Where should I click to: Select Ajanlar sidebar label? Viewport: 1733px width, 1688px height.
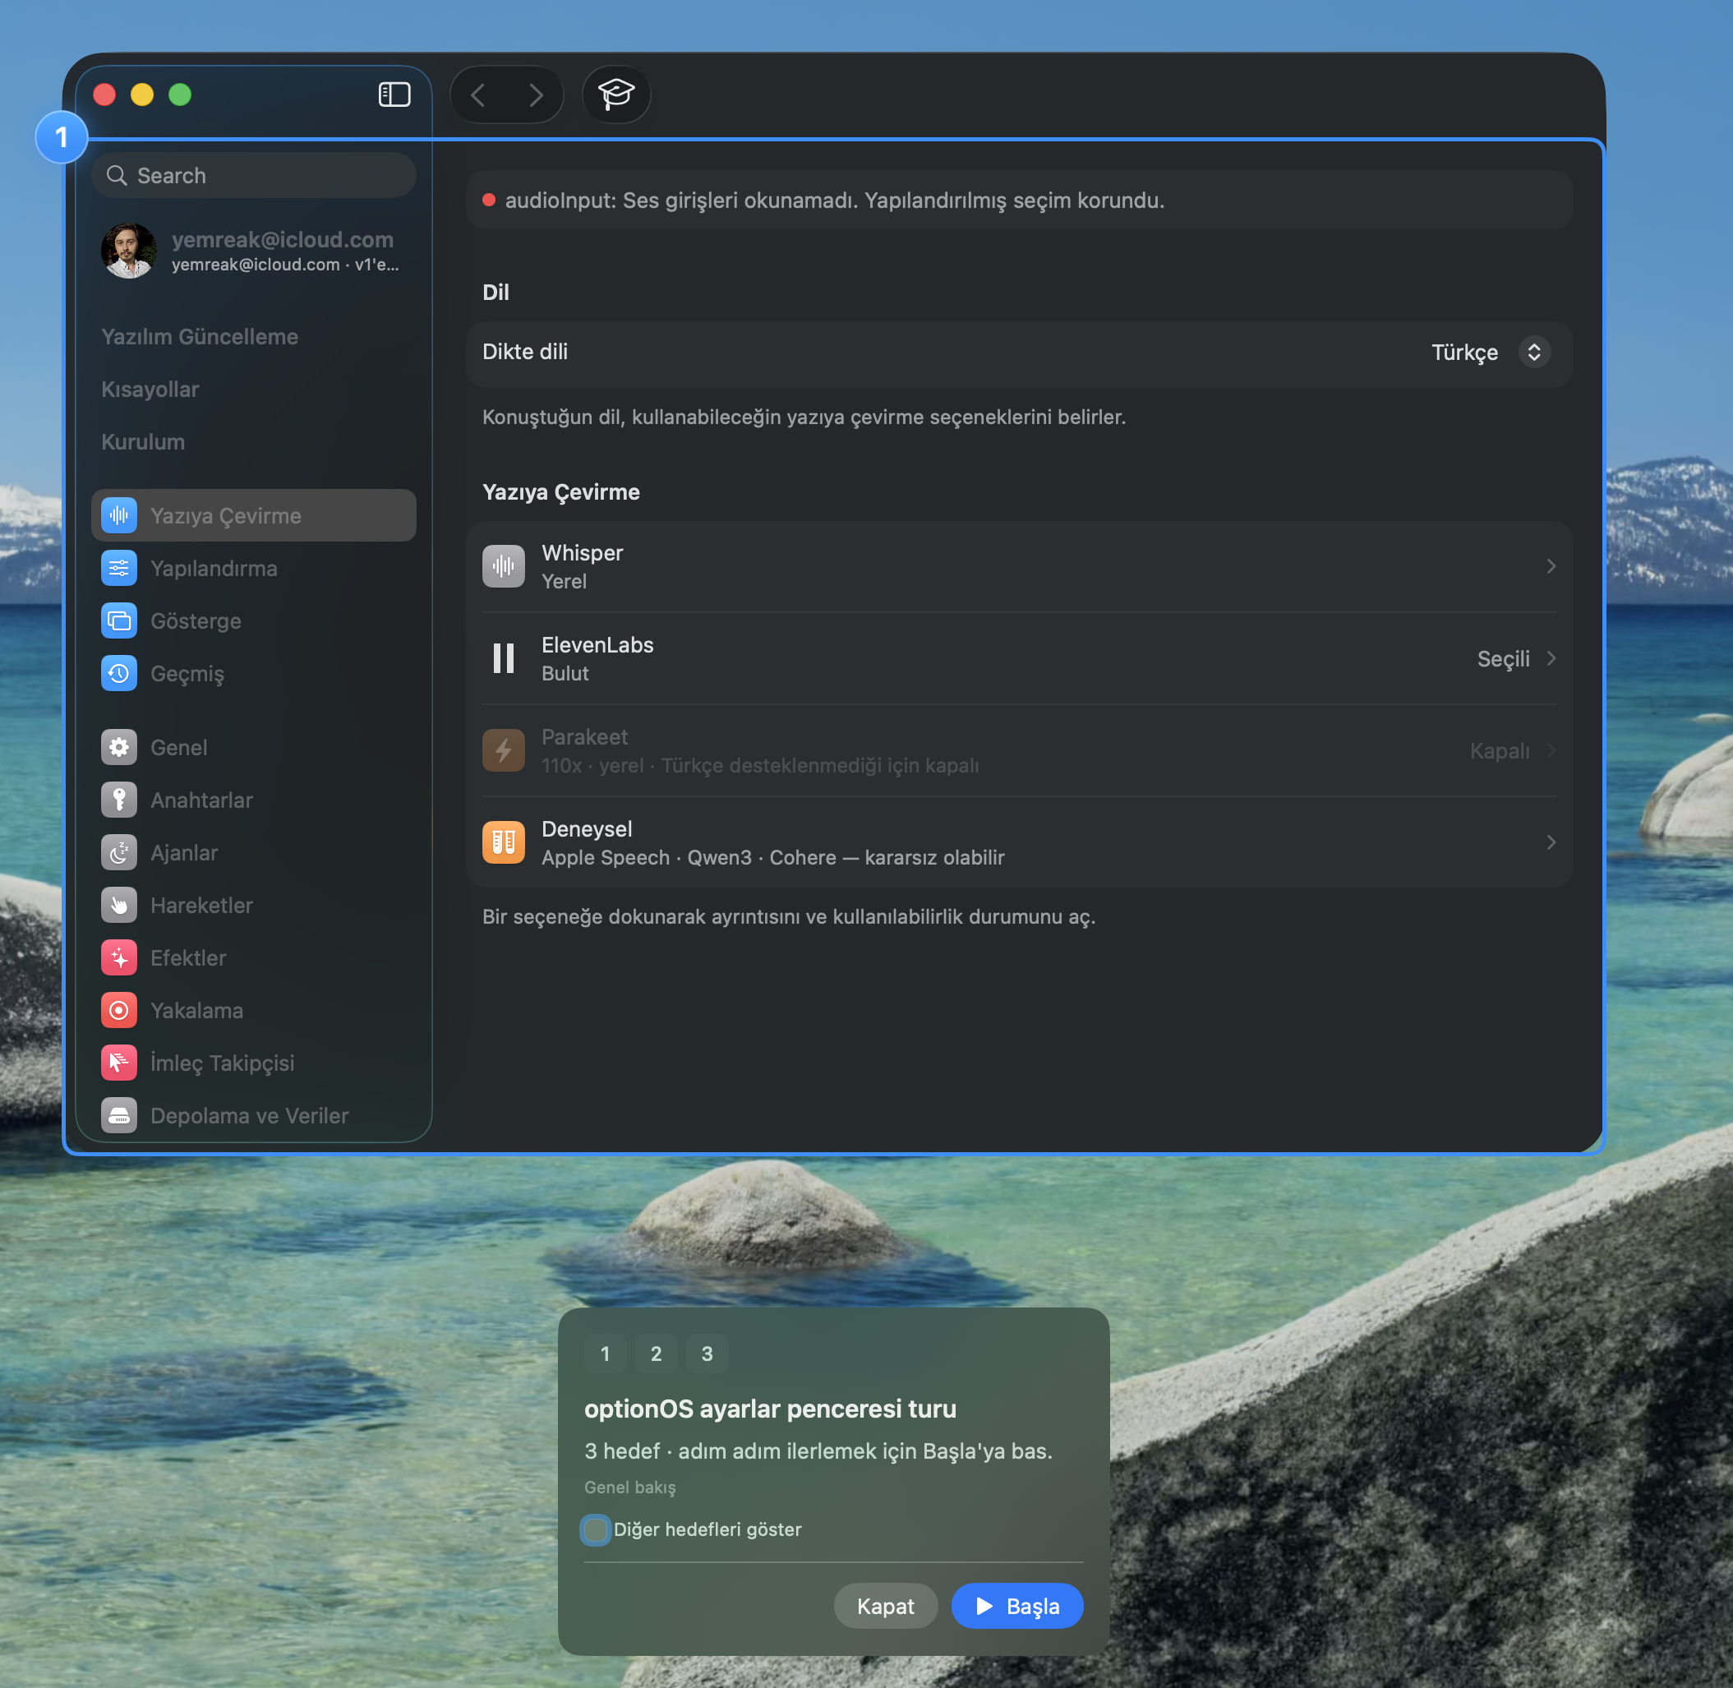[184, 853]
